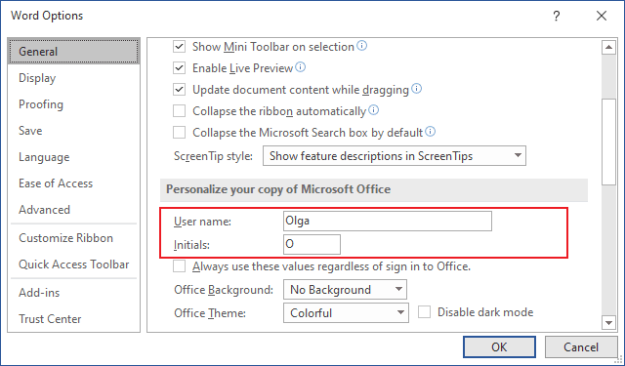The width and height of the screenshot is (625, 366).
Task: Click the Cancel button
Action: 581,346
